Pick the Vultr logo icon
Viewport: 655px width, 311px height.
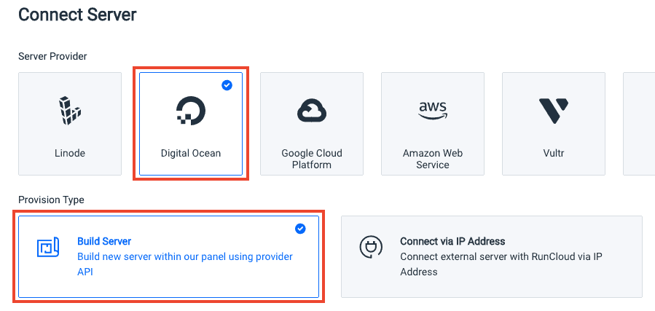(553, 111)
